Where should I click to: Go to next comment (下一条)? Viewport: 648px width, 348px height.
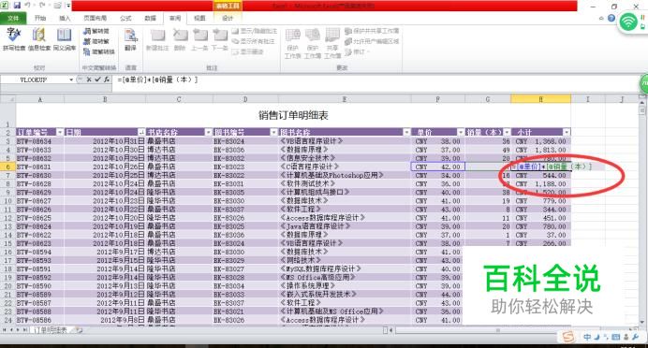click(219, 39)
